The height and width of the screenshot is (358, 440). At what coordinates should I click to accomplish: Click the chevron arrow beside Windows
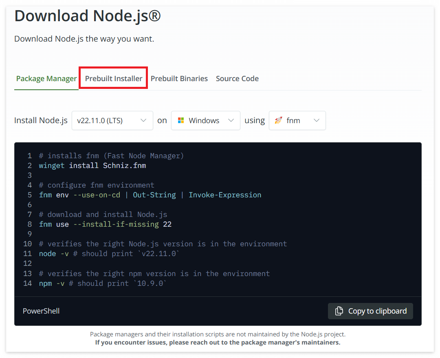pyautogui.click(x=231, y=120)
